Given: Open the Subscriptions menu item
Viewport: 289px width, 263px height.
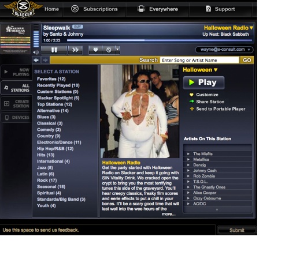Looking at the screenshot, I should point(101,9).
